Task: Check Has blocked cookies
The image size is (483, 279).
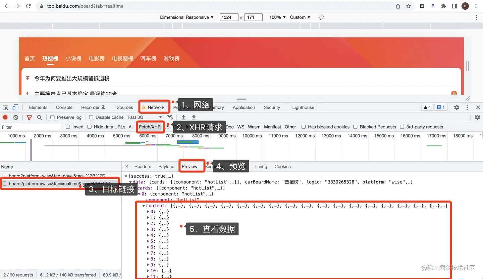Action: pos(304,127)
